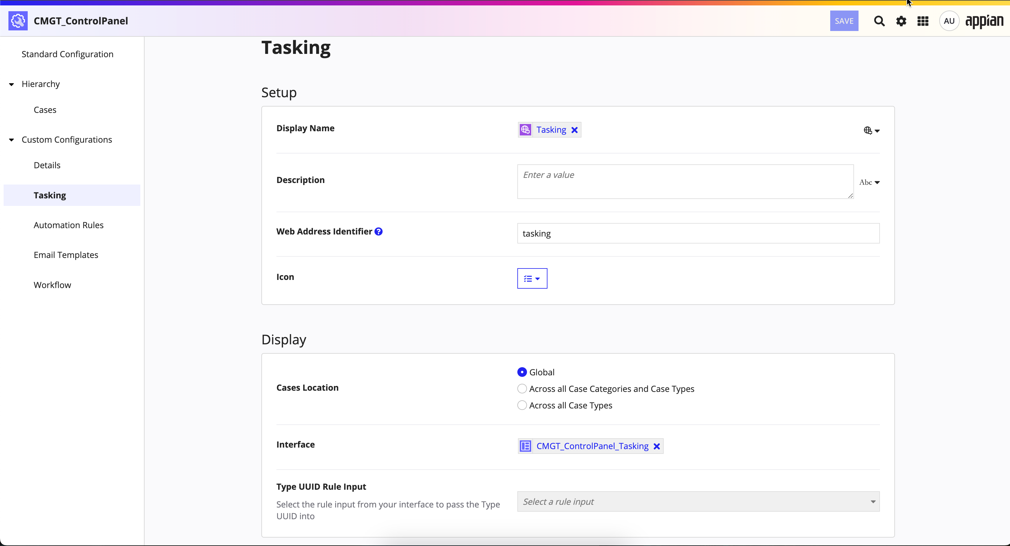Open Automation Rules in sidebar

[x=69, y=225]
